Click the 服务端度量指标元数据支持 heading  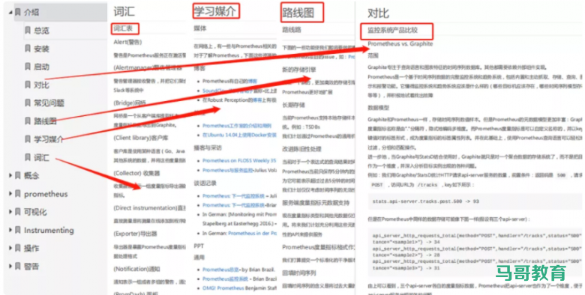click(316, 203)
